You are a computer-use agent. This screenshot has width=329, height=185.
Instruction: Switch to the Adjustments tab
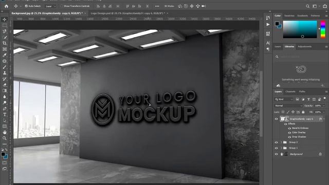coord(305,47)
